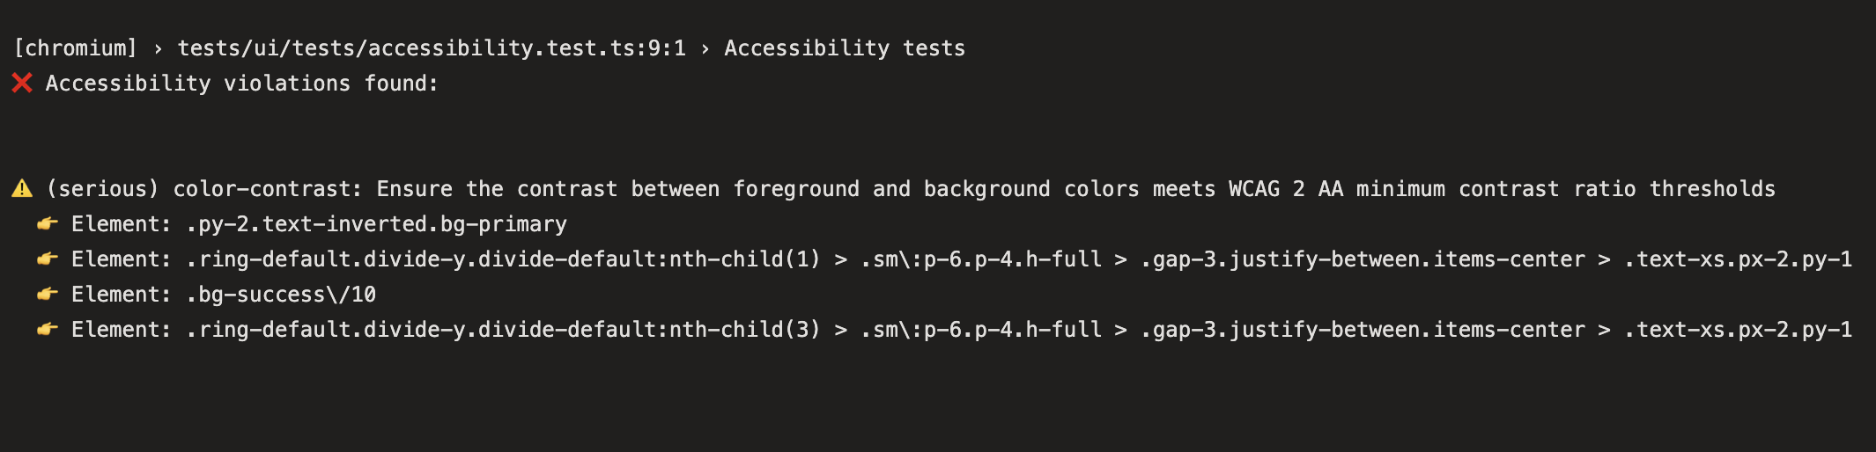Image resolution: width=1876 pixels, height=452 pixels.
Task: Click the pointing hand beside .bg-success\/10
Action: point(48,294)
